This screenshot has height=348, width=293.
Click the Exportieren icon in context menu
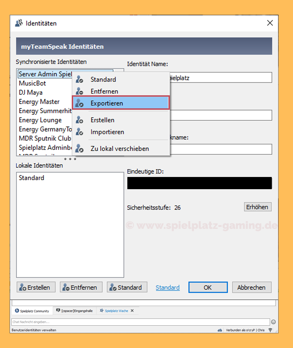[x=79, y=103]
